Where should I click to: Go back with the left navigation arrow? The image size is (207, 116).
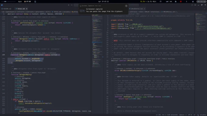coord(69,5)
